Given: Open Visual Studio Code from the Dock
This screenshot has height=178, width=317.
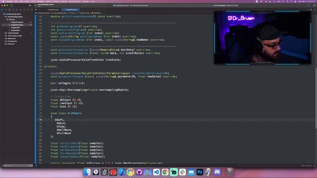Looking at the screenshot, I should coord(157,172).
